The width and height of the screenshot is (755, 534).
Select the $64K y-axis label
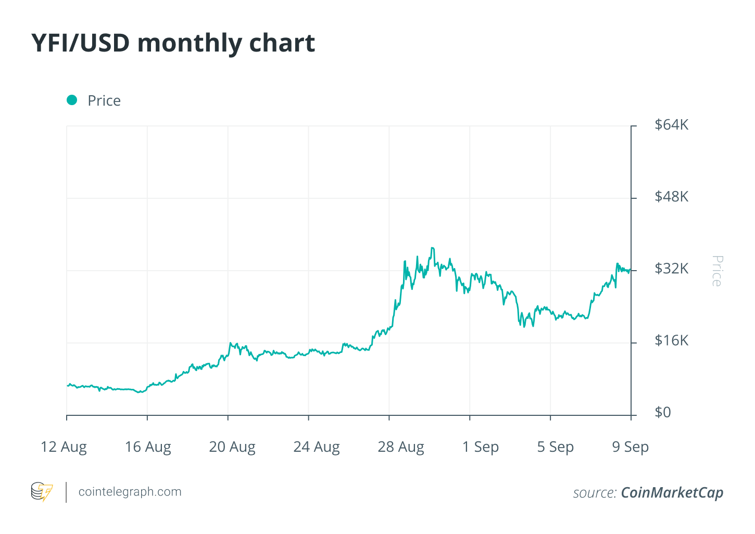point(671,125)
